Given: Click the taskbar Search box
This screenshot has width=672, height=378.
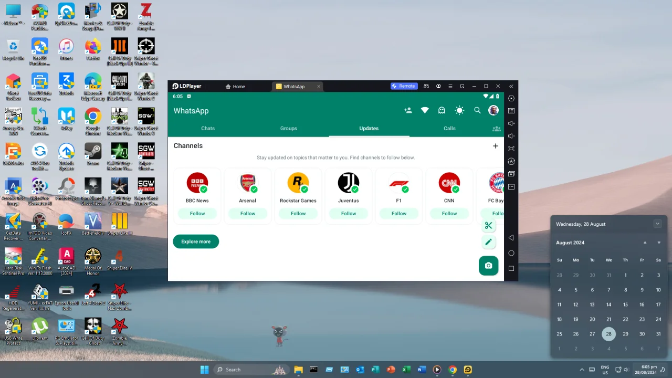Looking at the screenshot, I should [x=251, y=370].
